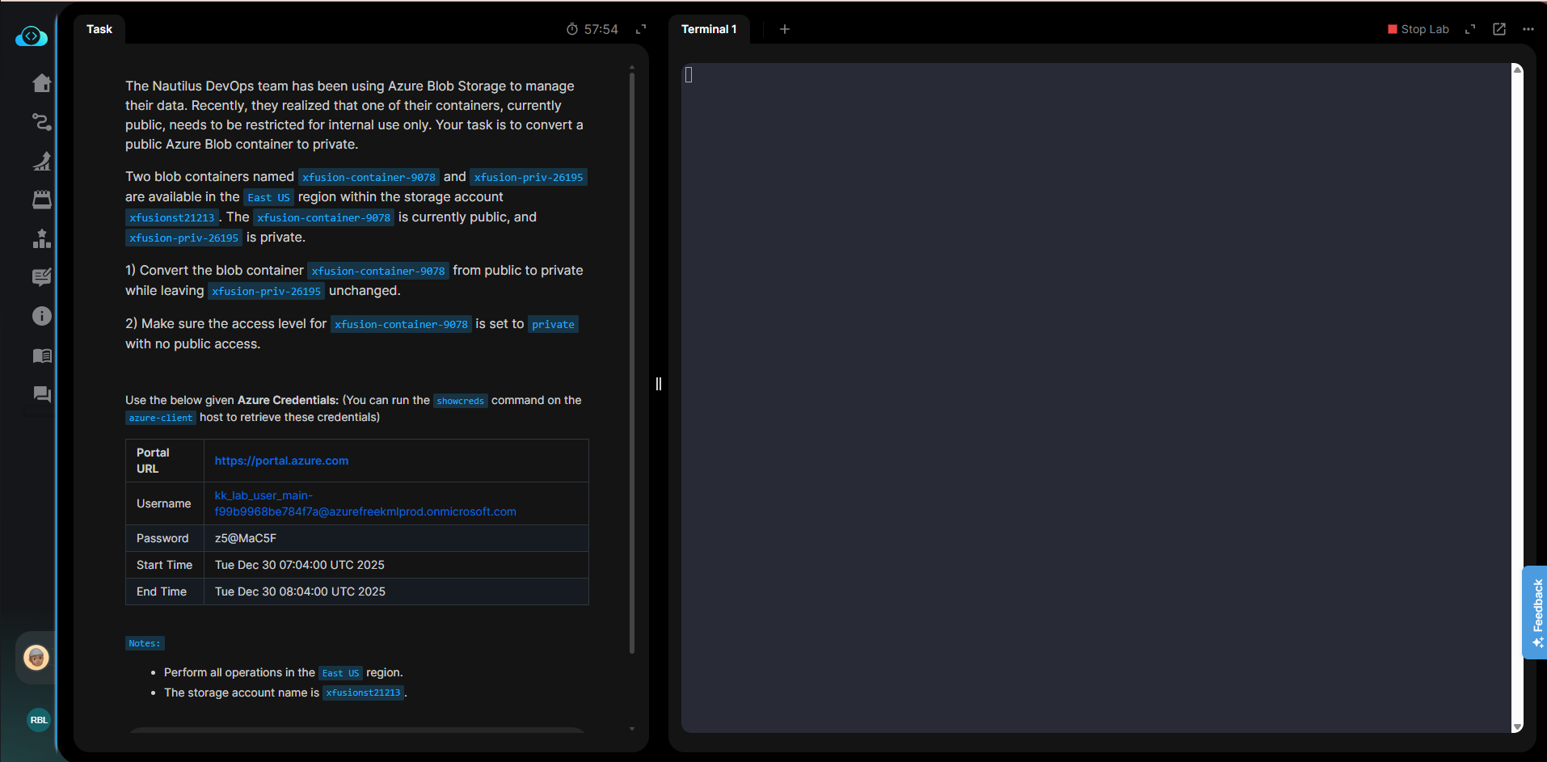
Task: Open the open-book sidebar icon
Action: (42, 356)
